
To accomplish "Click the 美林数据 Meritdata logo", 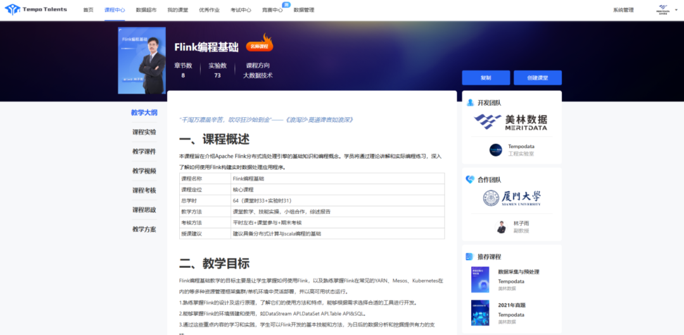I will pos(511,121).
